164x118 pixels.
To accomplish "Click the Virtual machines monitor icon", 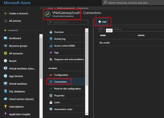I will coord(6,84).
